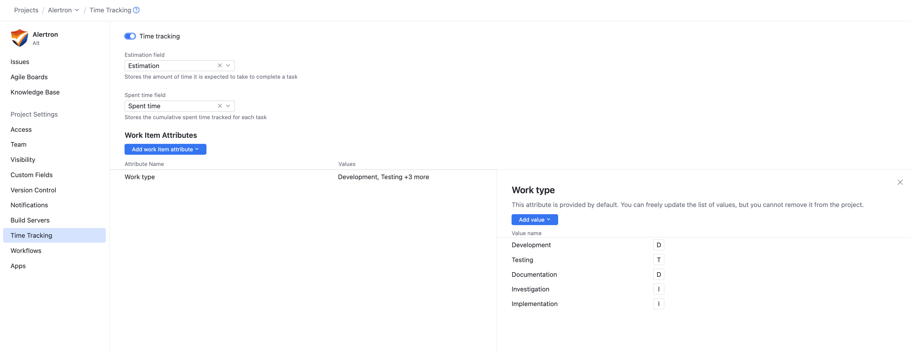Click the 'T' shortcut badge next to Testing
The width and height of the screenshot is (915, 352).
point(658,260)
